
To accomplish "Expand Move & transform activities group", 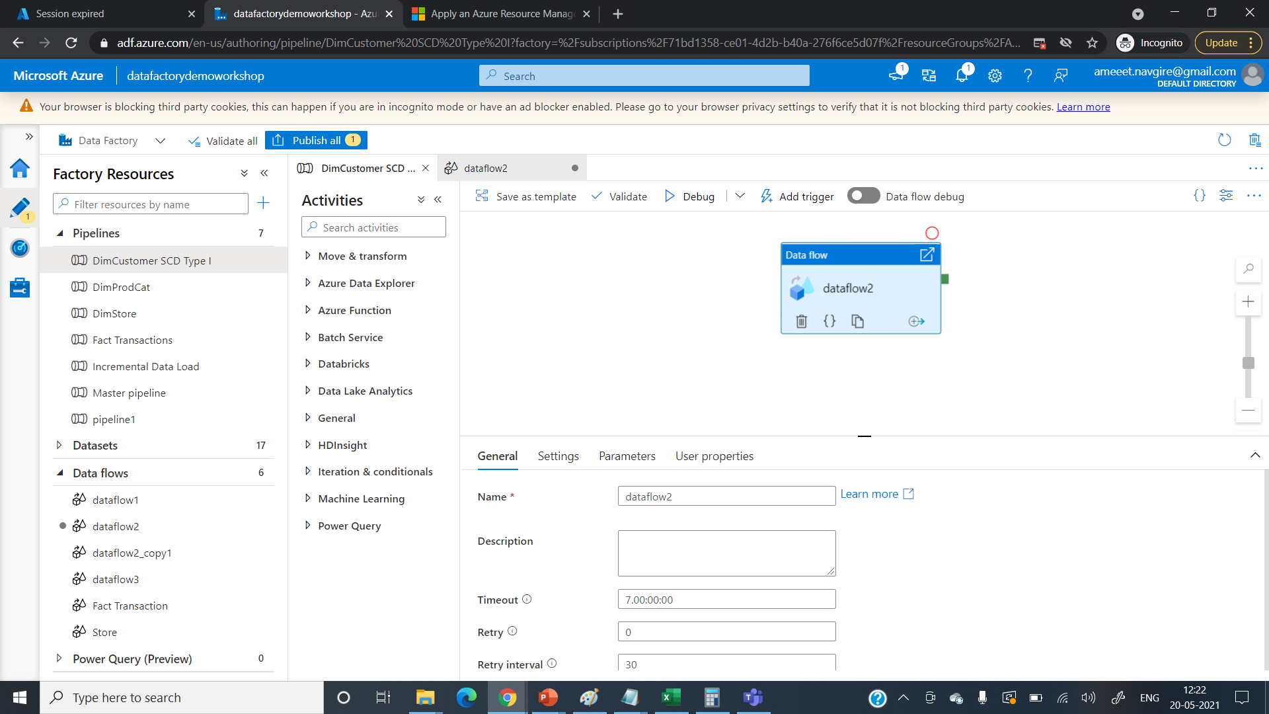I will pyautogui.click(x=308, y=256).
